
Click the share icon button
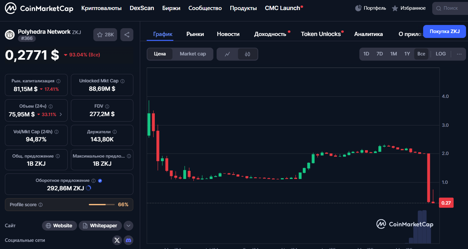[x=127, y=35]
